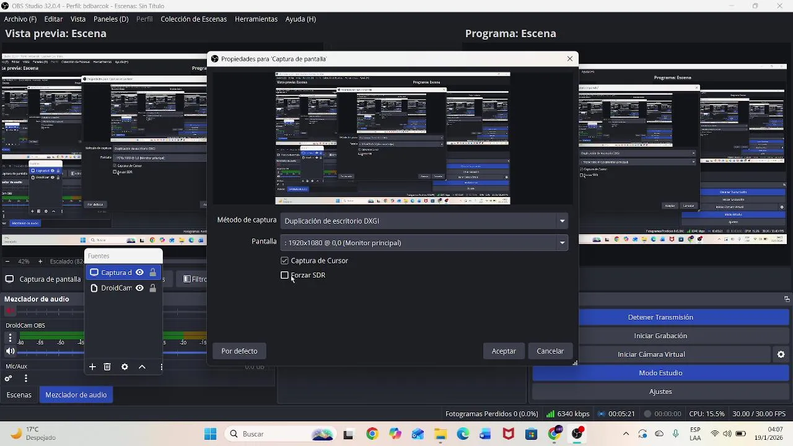Adjust the DroidCam OBS volume slider
Image resolution: width=793 pixels, height=446 pixels.
112,352
